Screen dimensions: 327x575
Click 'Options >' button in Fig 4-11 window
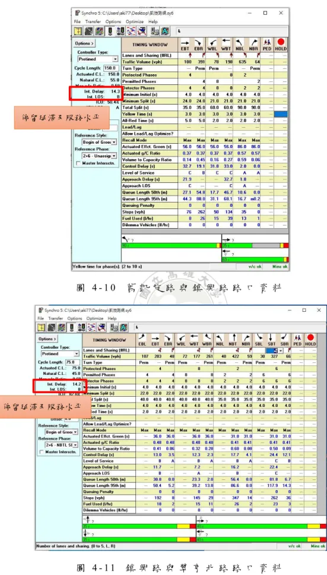(x=46, y=339)
